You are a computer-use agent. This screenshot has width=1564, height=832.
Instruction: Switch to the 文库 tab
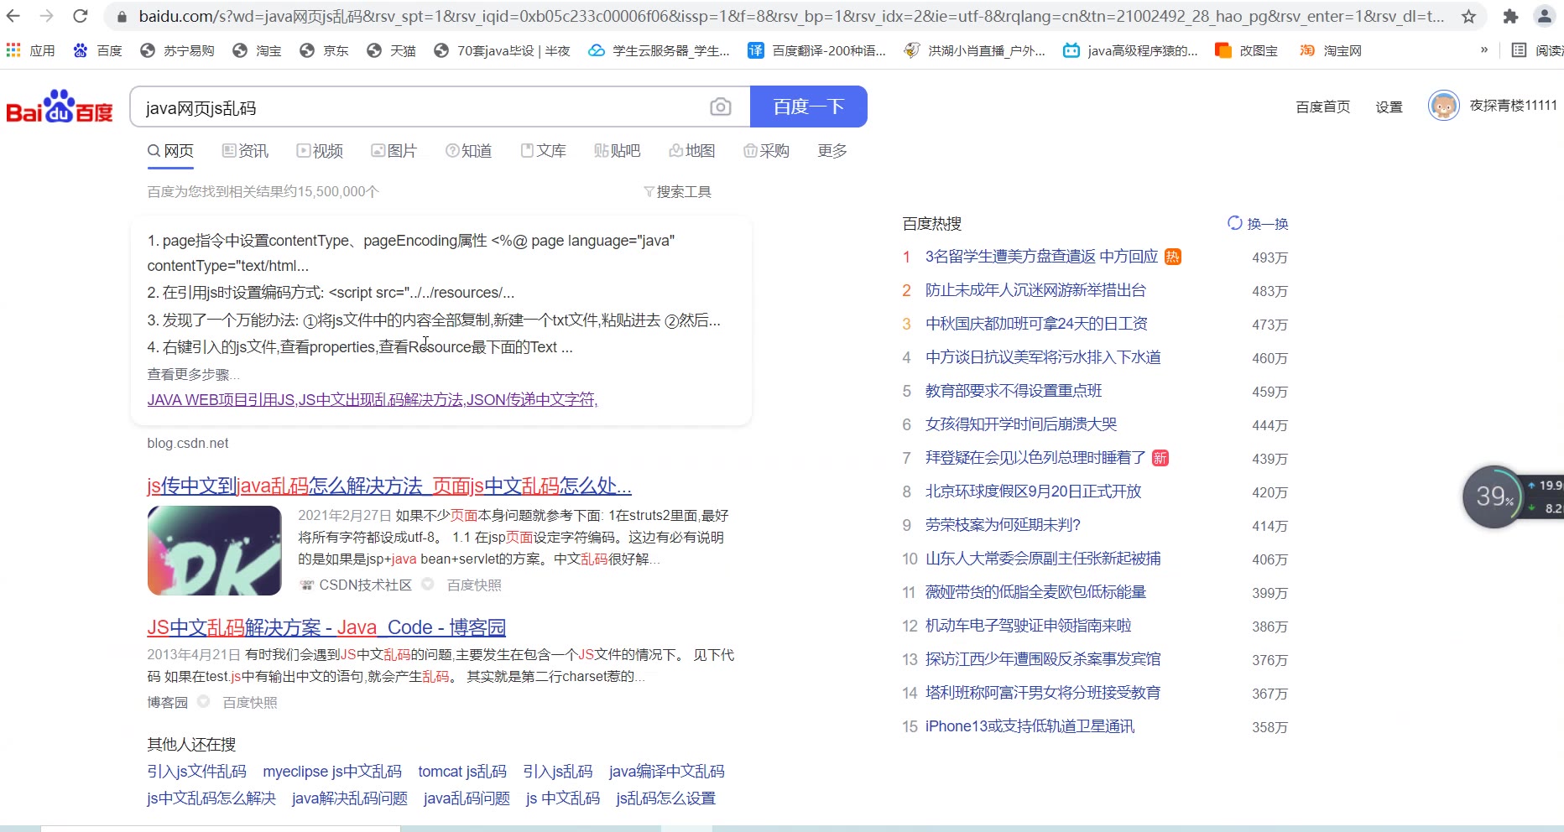tap(543, 151)
